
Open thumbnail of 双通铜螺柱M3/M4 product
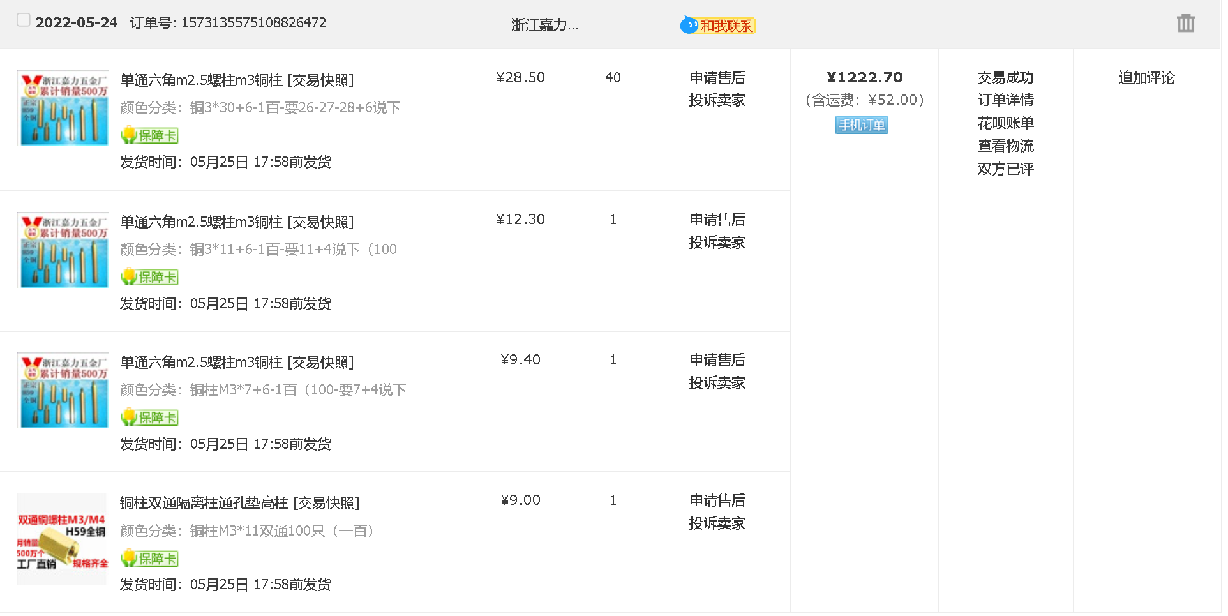tap(61, 539)
